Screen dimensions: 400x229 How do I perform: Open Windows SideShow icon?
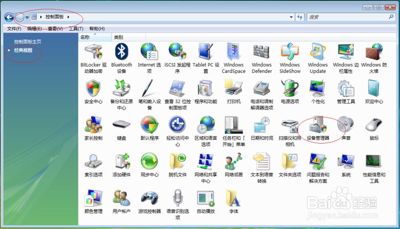tap(290, 52)
